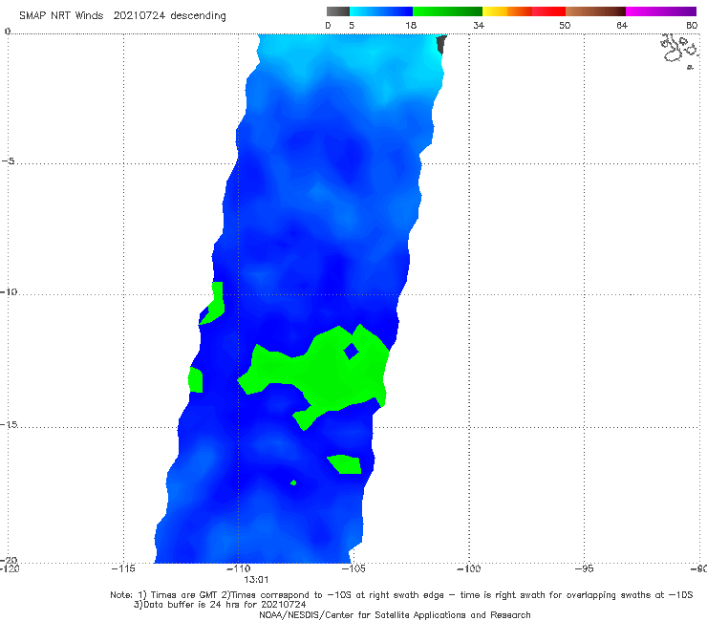Viewport: 707px width, 621px height.
Task: Click the yellow segment of the colorbar
Action: click(495, 11)
